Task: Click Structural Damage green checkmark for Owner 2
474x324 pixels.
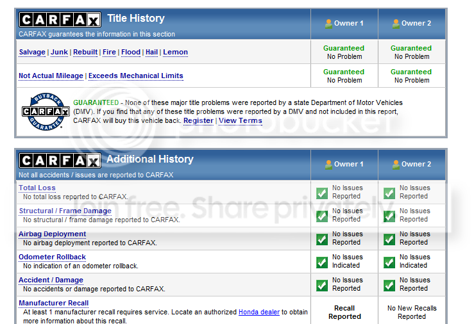Action: [389, 216]
